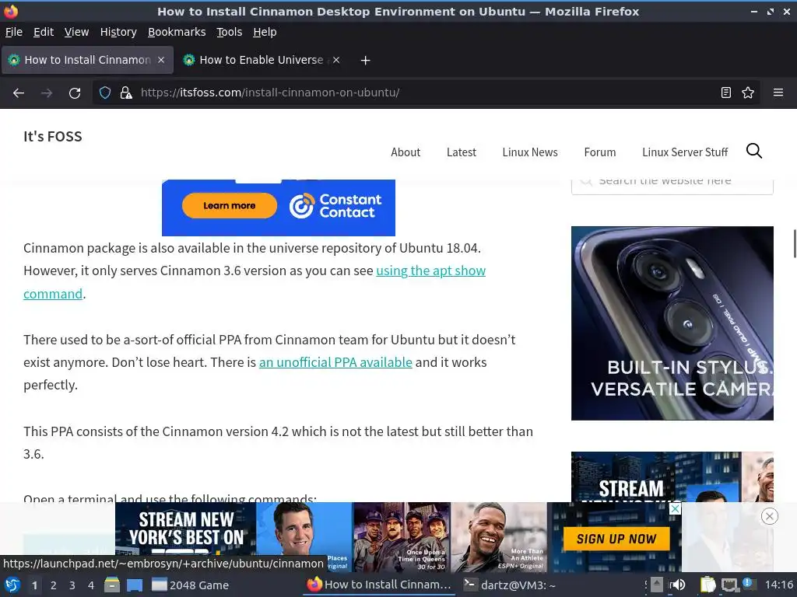Open the file manager icon in taskbar
This screenshot has width=797, height=597.
click(112, 585)
